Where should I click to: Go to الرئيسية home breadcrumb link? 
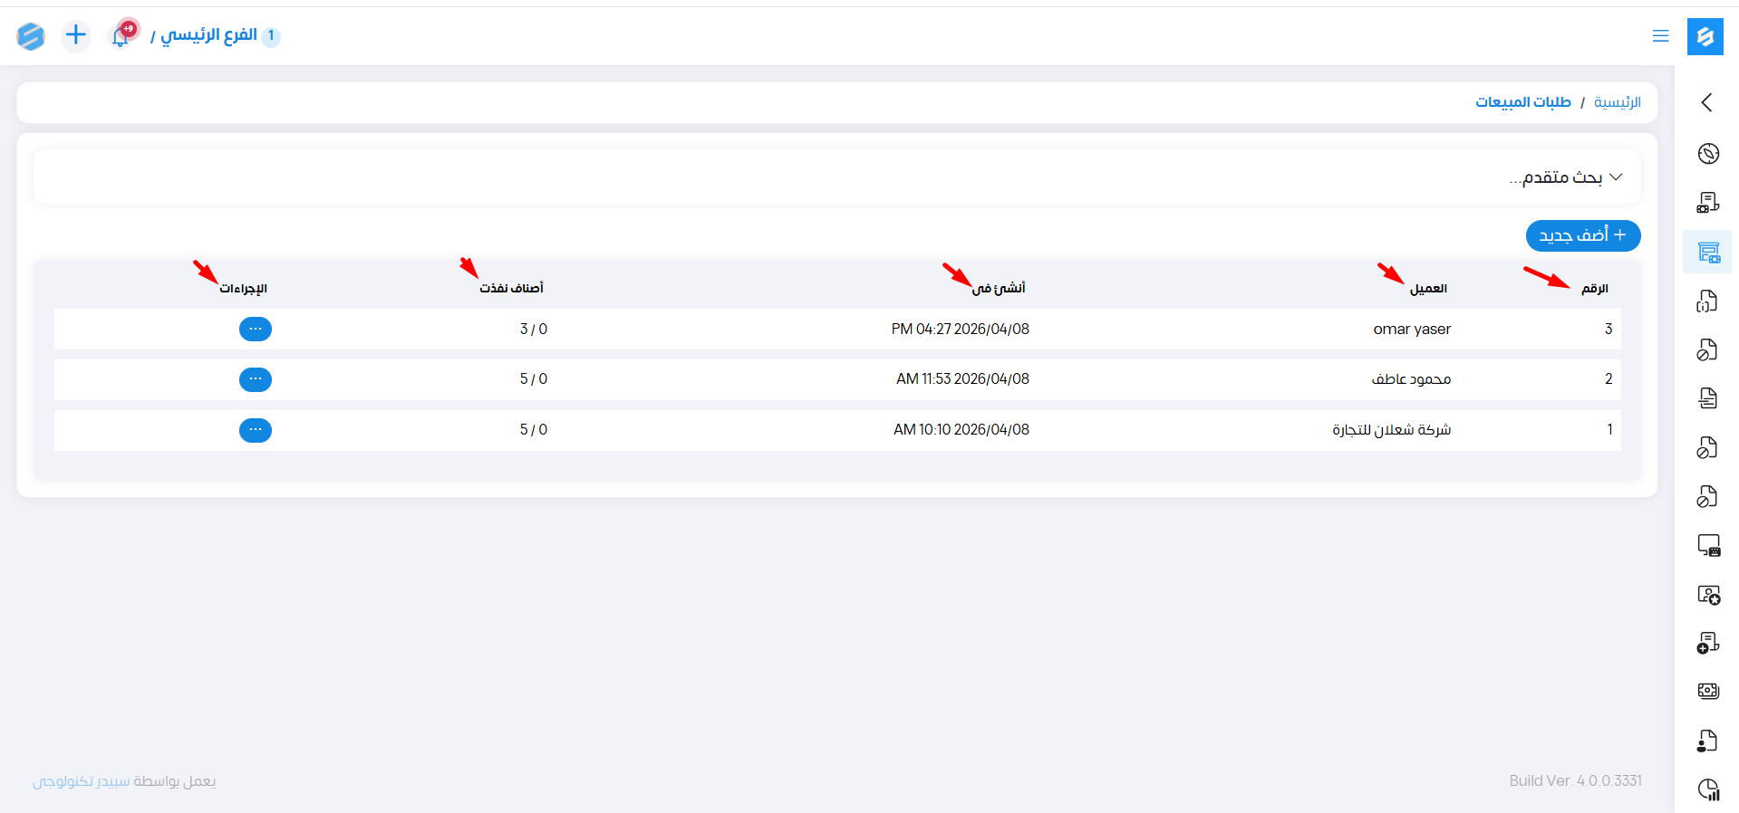click(x=1617, y=102)
